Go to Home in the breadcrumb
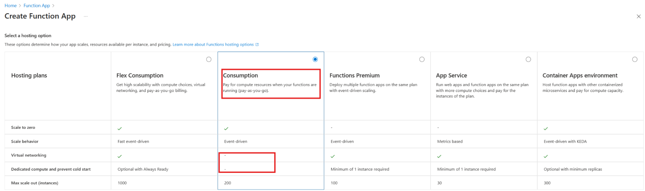The image size is (645, 191). pyautogui.click(x=11, y=5)
